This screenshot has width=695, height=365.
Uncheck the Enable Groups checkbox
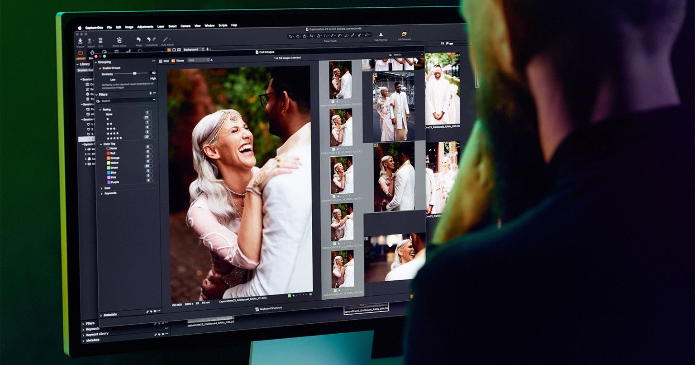[x=100, y=68]
